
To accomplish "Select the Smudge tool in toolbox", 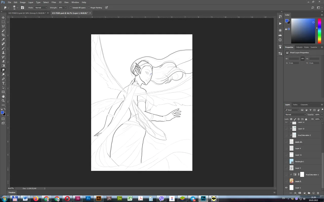I will [3, 70].
